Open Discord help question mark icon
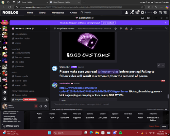The height and width of the screenshot is (136, 170). point(148,18)
